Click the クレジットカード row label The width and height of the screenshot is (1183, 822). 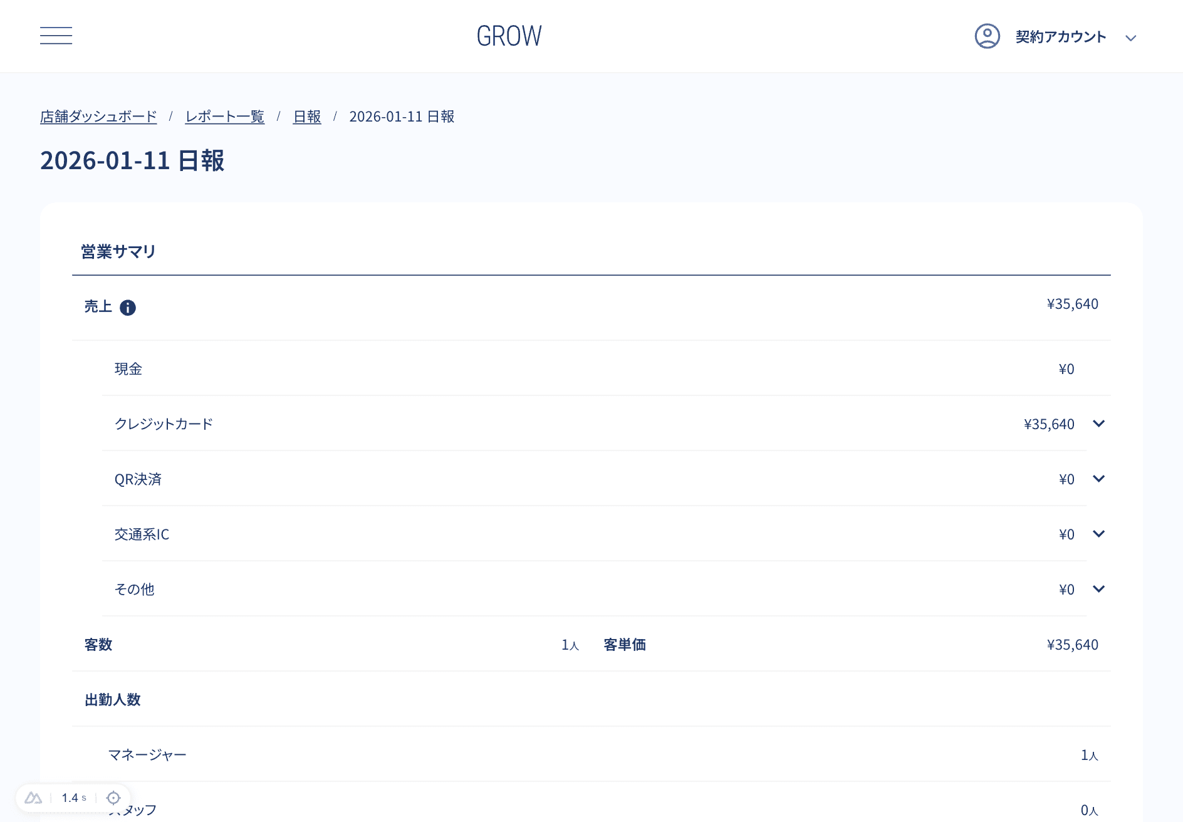click(164, 424)
